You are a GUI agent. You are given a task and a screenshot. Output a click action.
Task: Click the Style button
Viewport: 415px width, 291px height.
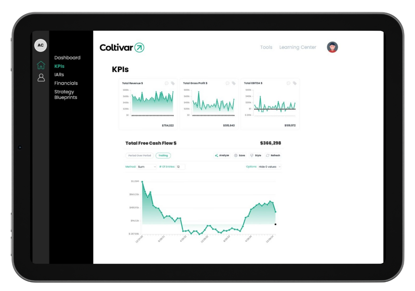click(256, 155)
